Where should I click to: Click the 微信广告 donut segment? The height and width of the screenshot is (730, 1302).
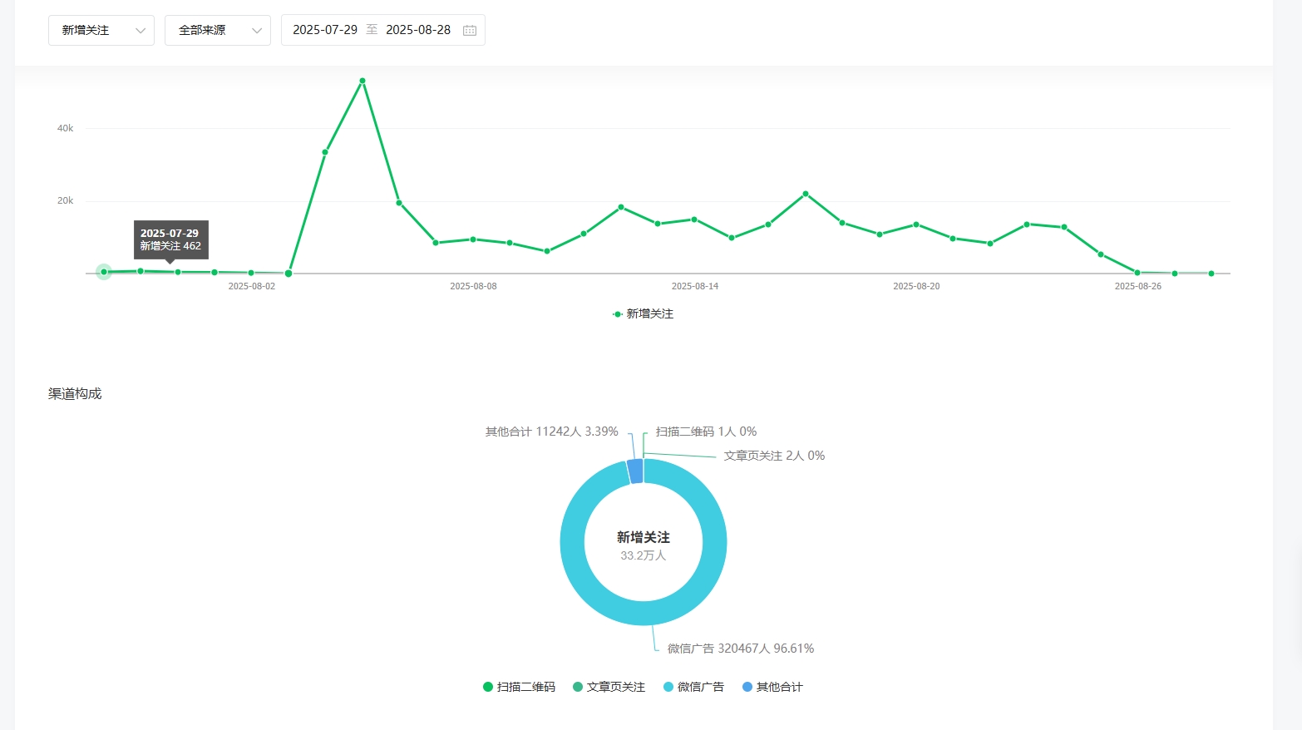click(x=644, y=613)
